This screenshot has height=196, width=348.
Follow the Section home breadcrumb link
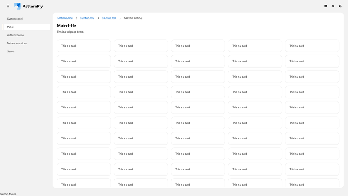[64, 18]
